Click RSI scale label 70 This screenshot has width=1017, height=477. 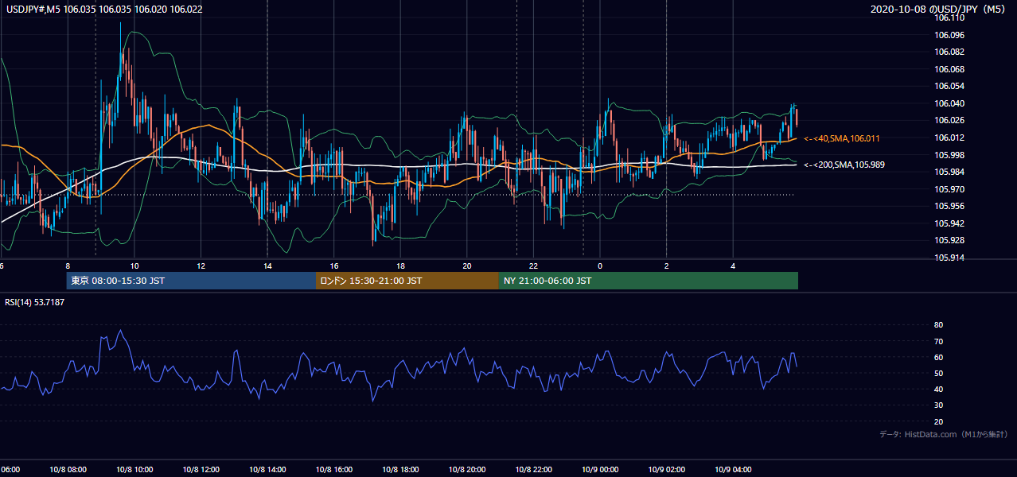tap(938, 341)
